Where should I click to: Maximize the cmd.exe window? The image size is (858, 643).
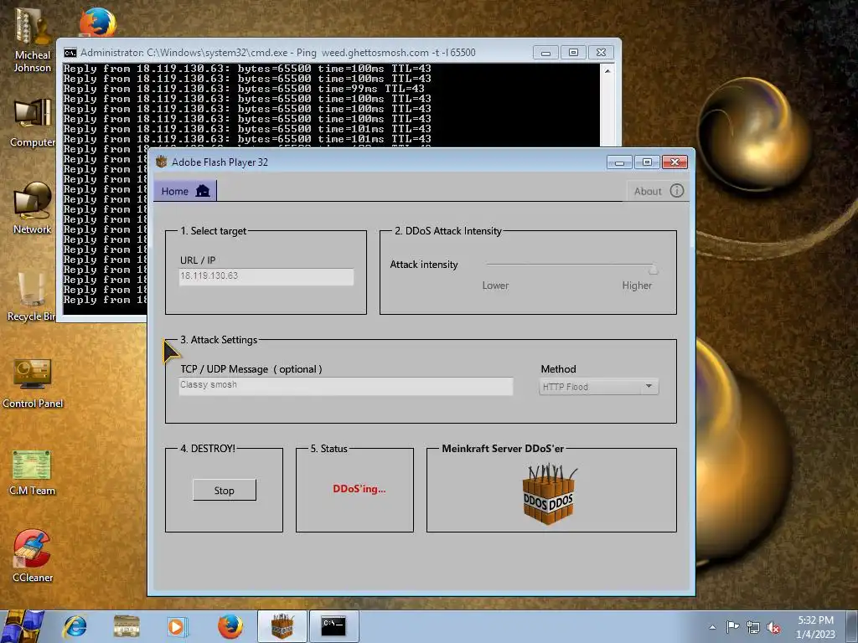[x=573, y=53]
